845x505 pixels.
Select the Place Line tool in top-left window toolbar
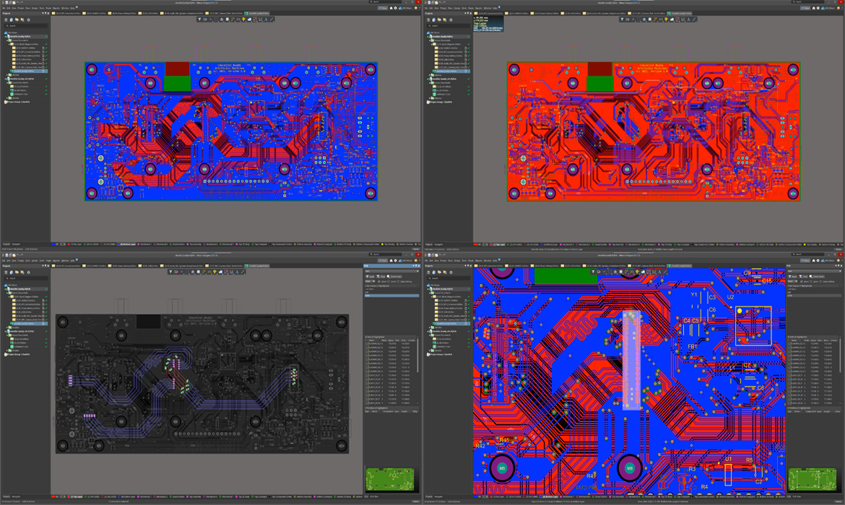[272, 19]
